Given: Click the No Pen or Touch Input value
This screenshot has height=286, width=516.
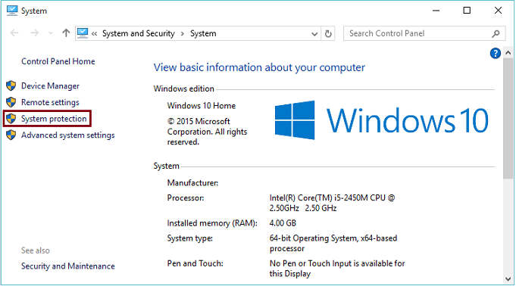Looking at the screenshot, I should click(x=337, y=269).
